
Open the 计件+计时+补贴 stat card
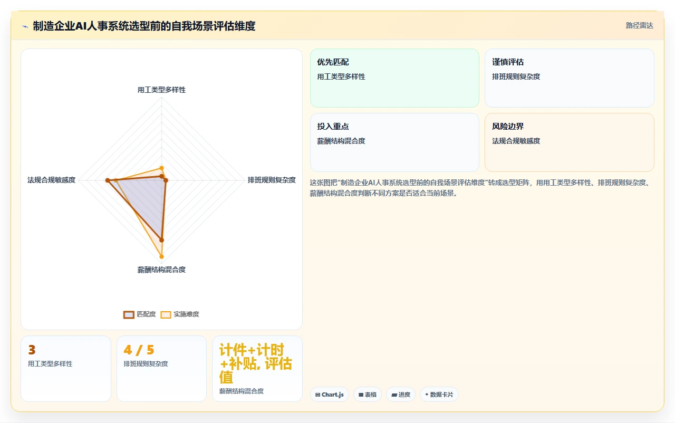[x=257, y=369]
